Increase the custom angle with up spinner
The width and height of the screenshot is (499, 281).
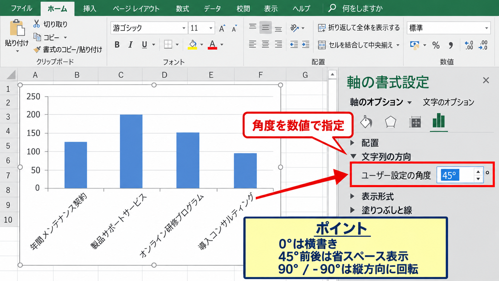click(x=478, y=171)
